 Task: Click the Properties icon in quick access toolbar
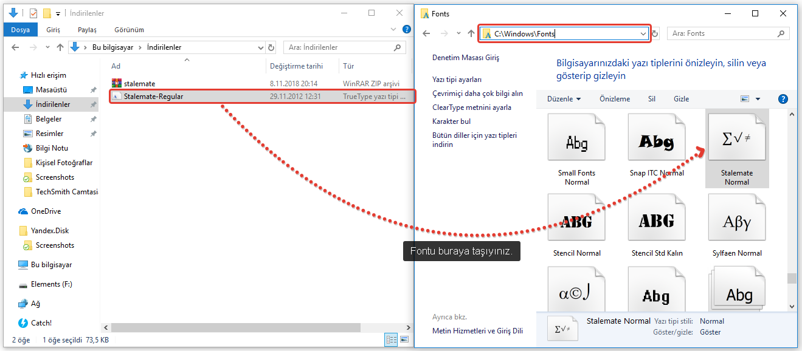(33, 13)
